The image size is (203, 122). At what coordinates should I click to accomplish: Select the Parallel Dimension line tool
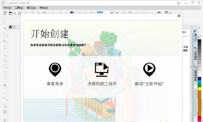pos(5,93)
